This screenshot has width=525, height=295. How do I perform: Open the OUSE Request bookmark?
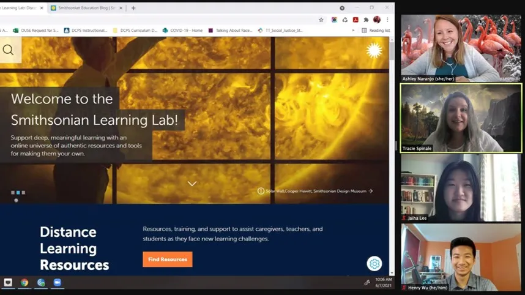click(x=36, y=30)
